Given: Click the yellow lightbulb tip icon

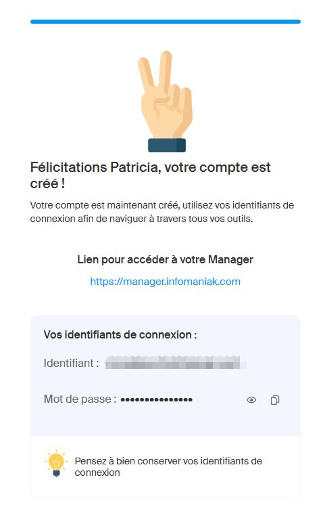Looking at the screenshot, I should point(56,463).
